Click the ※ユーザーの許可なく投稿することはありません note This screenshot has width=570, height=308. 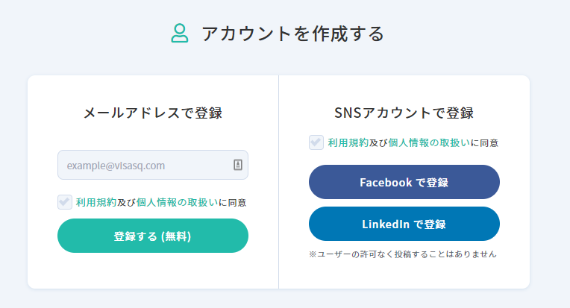(402, 254)
